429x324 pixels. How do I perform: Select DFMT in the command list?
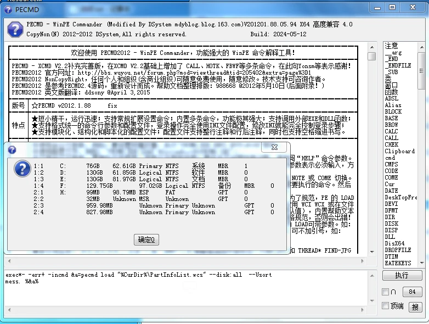(391, 210)
